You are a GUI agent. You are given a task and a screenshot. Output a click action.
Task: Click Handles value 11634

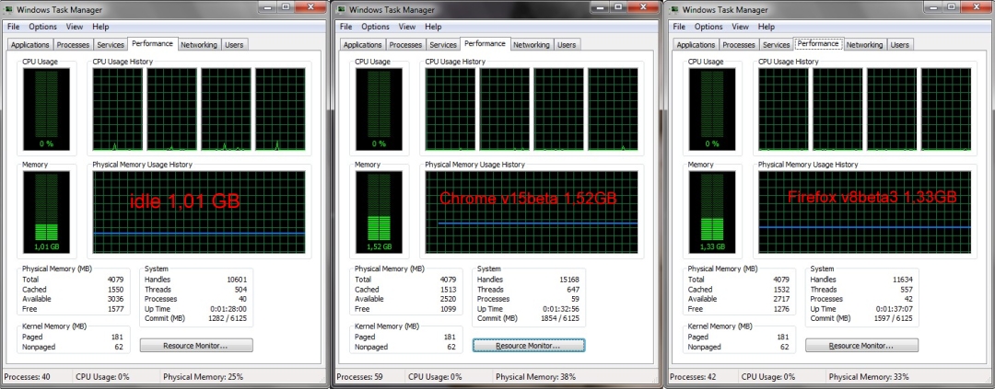pos(902,280)
